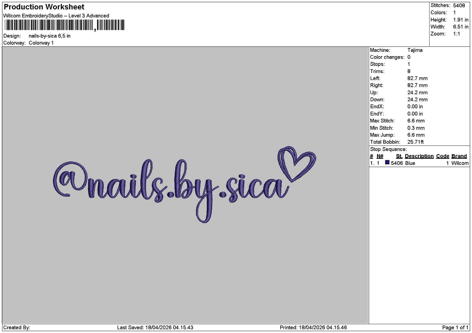The image size is (472, 333).
Task: Click the zoom value 1:1
Action: click(456, 34)
